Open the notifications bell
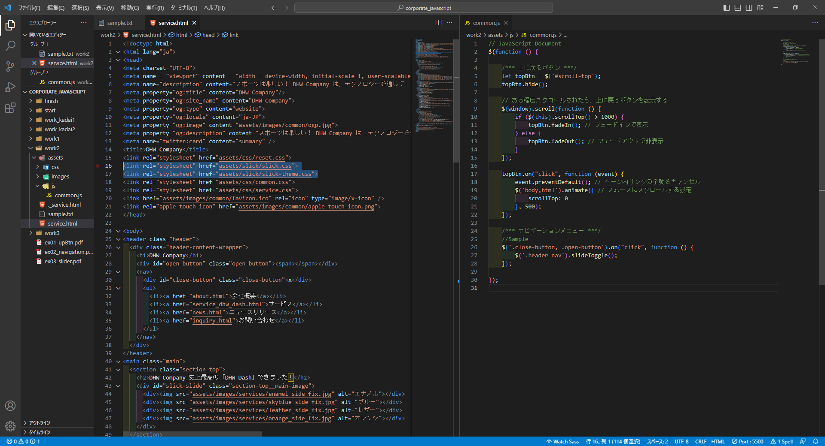 pos(816,441)
